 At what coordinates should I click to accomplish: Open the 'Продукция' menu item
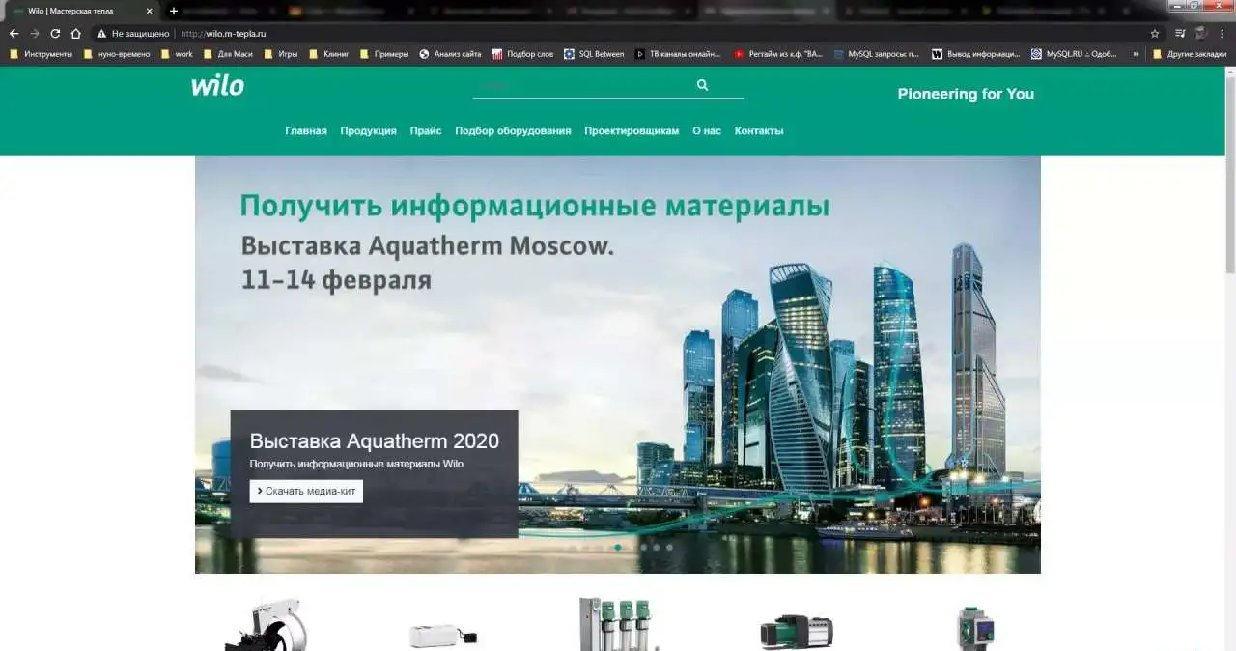[x=368, y=130]
